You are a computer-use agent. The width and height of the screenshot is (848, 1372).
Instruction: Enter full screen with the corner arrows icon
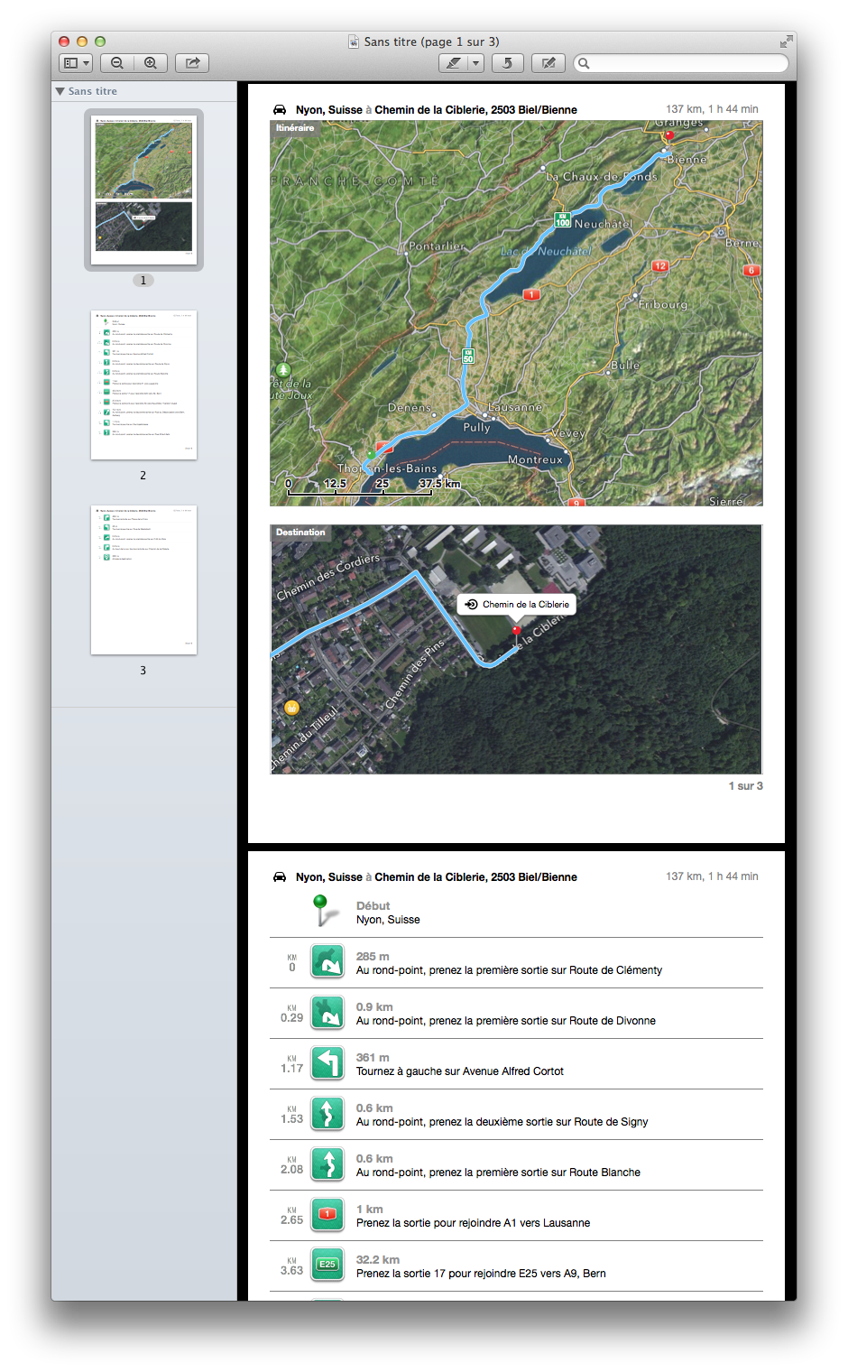[x=786, y=42]
